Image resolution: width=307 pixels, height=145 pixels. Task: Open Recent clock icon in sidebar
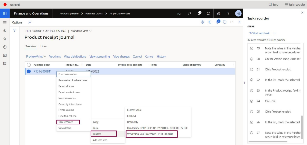click(5, 47)
